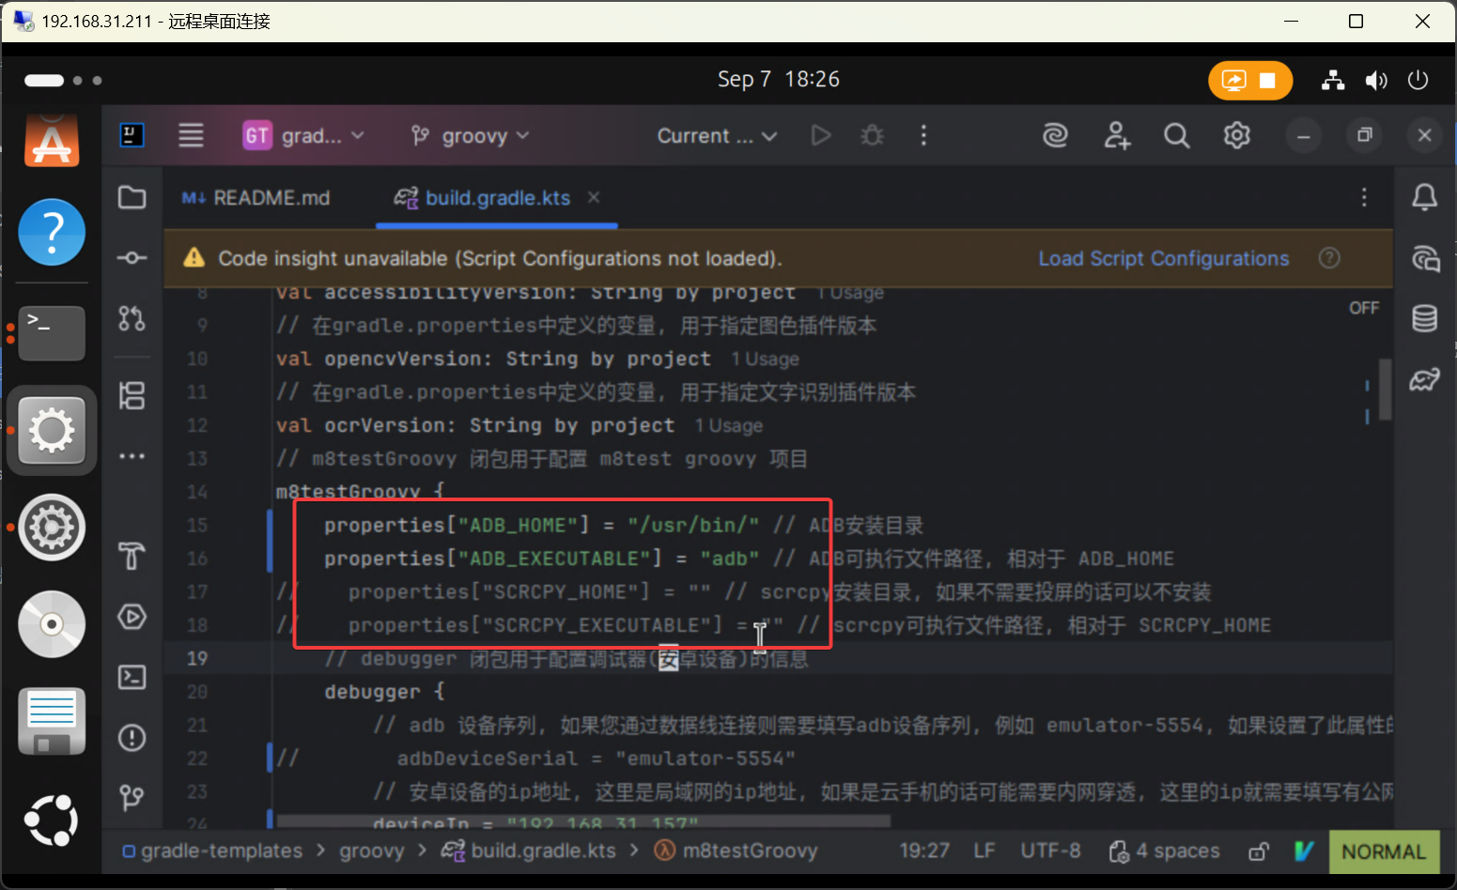This screenshot has height=890, width=1457.
Task: Open the main hamburger menu
Action: click(191, 136)
